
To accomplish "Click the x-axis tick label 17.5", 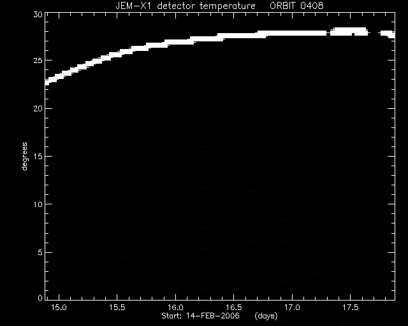I will [x=350, y=308].
